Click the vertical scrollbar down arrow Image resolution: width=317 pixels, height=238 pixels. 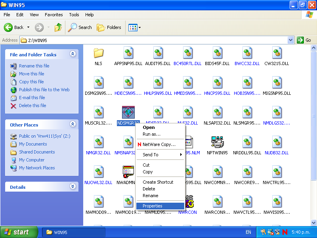[313, 223]
